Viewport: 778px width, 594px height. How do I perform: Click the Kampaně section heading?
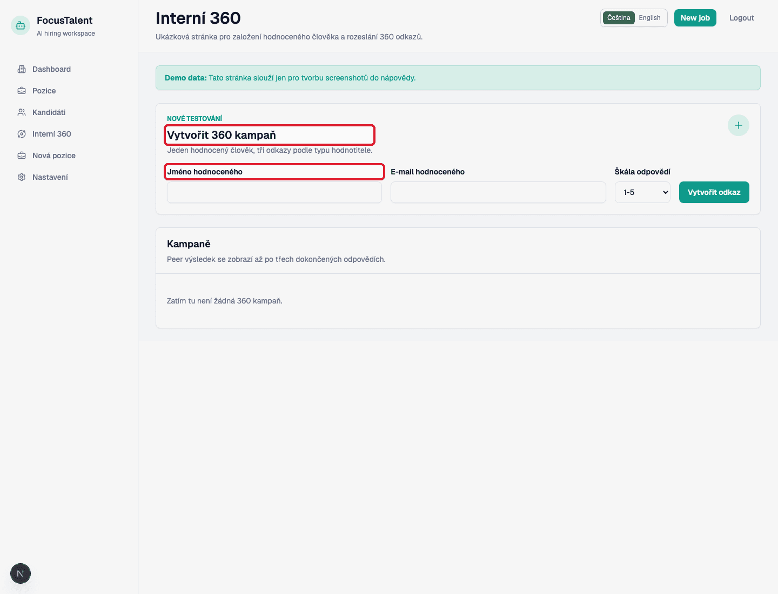coord(189,244)
